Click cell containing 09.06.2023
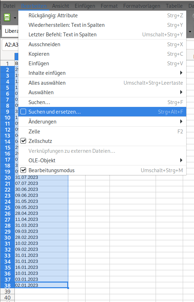Image resolution: width=194 pixels, height=302 pixels. tap(41, 195)
